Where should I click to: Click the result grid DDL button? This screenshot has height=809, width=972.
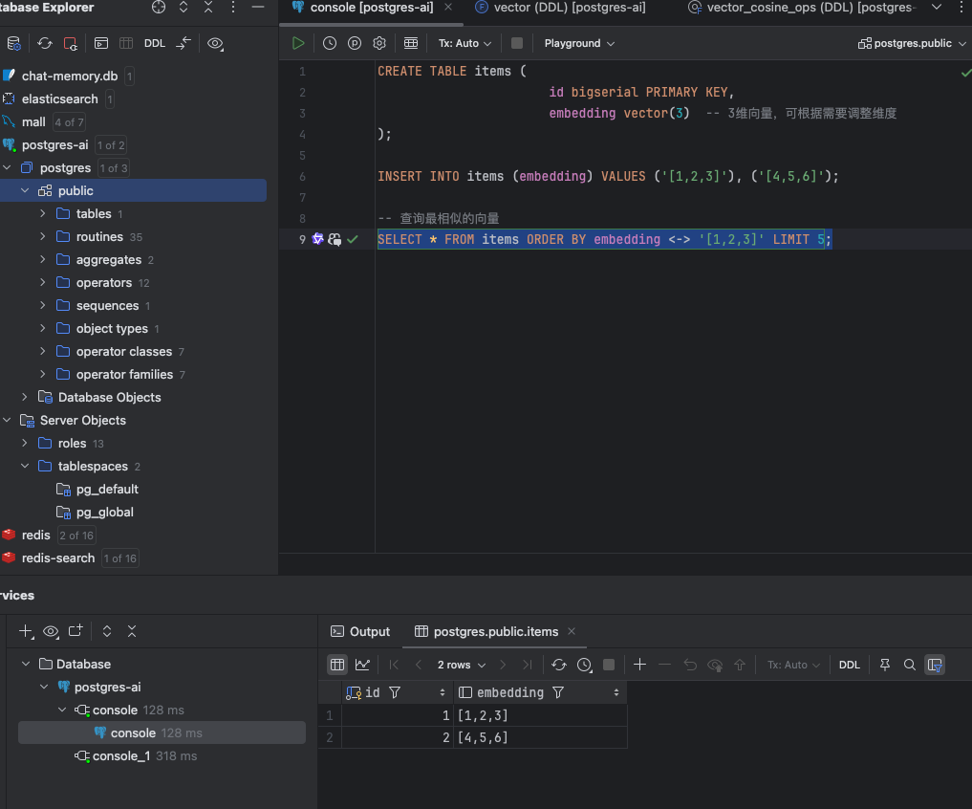pos(850,665)
